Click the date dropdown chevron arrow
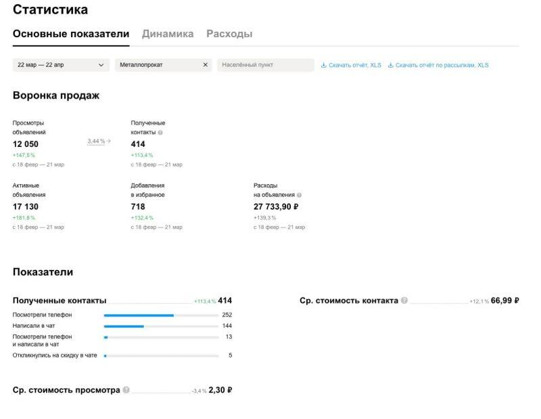 point(101,65)
